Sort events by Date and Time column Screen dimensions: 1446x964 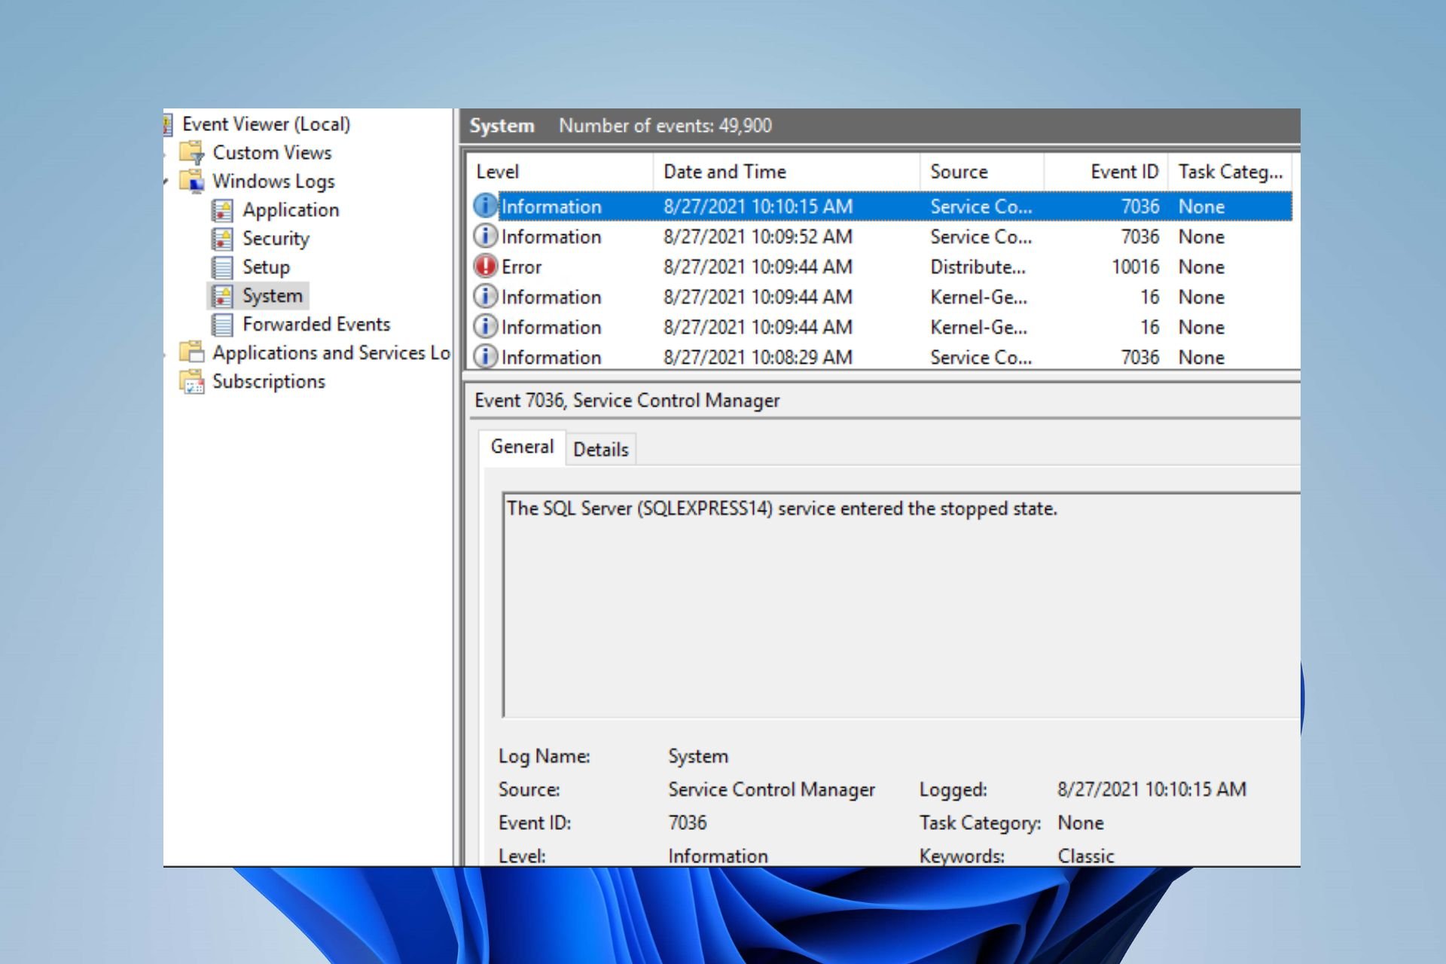pyautogui.click(x=786, y=172)
